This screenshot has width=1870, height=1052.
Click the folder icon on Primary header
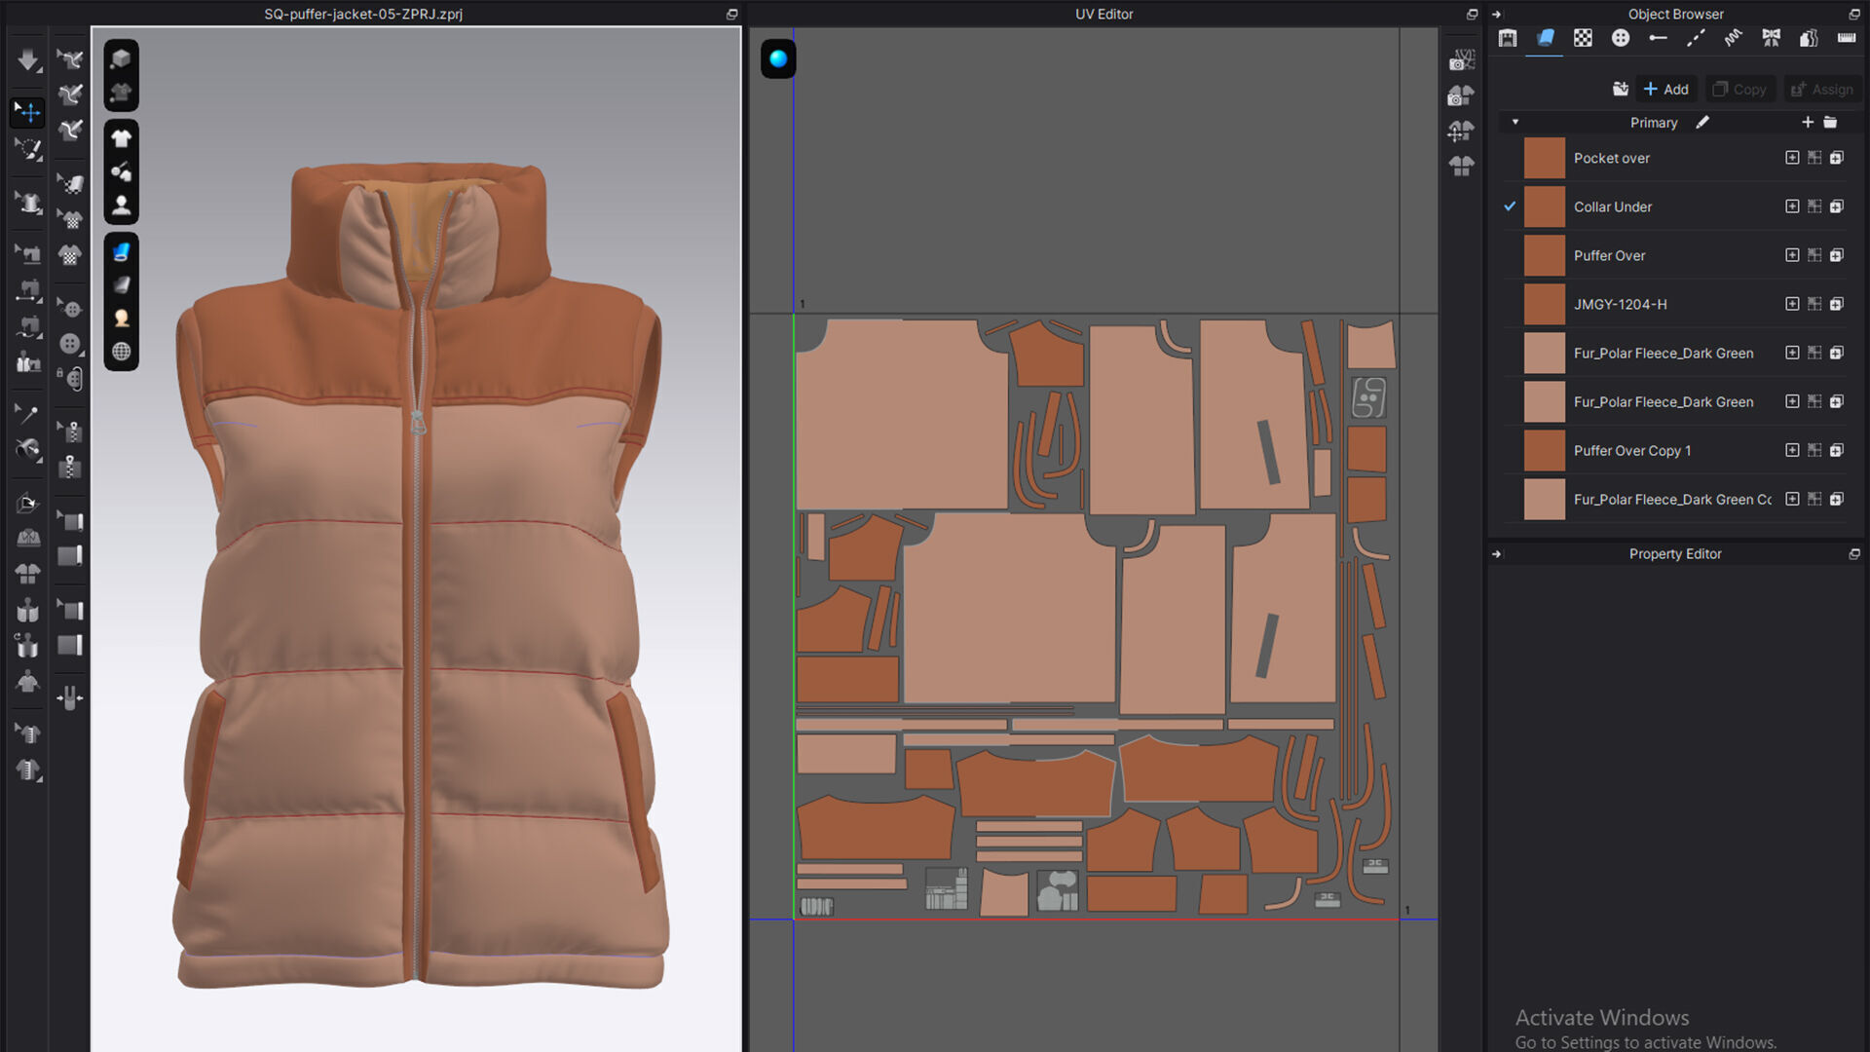click(x=1830, y=122)
